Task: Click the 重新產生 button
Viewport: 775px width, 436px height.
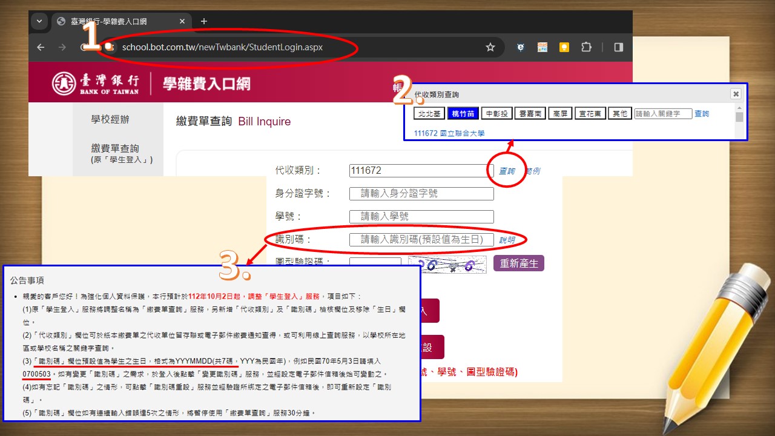Action: pyautogui.click(x=519, y=263)
